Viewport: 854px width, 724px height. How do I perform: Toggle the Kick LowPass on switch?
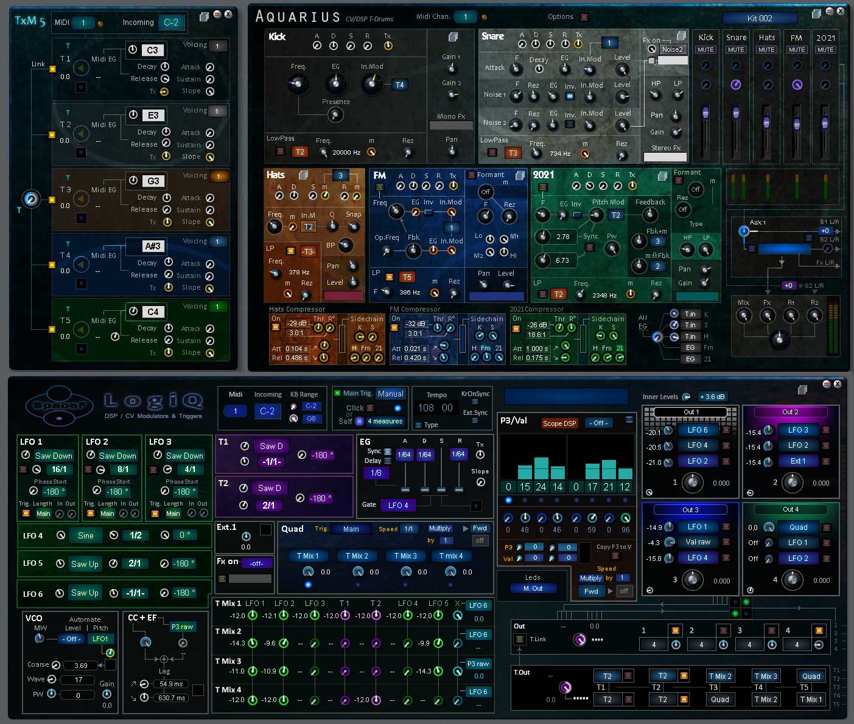(281, 151)
